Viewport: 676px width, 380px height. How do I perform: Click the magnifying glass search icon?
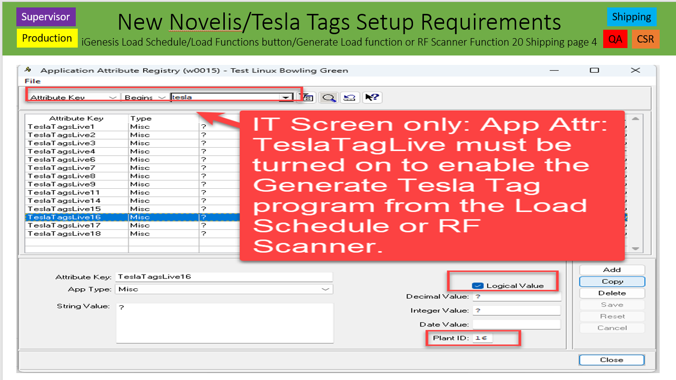click(x=328, y=97)
